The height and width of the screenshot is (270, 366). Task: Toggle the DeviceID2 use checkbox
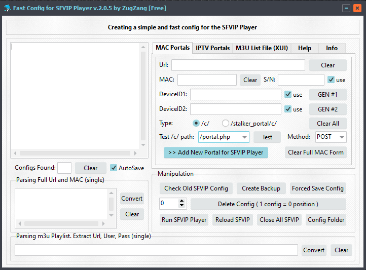pos(288,109)
